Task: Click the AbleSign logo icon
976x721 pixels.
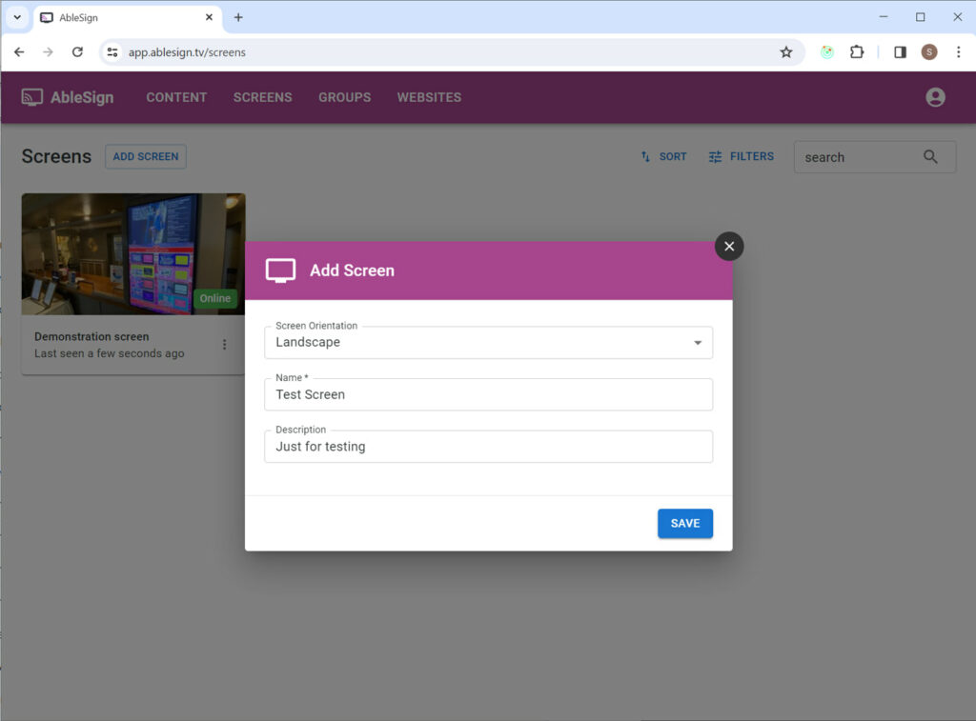Action: point(31,96)
